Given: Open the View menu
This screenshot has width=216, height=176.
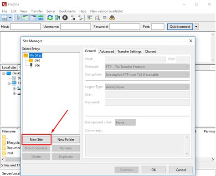Looking at the screenshot, I should tap(24, 11).
